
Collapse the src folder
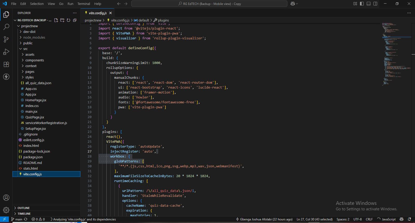(25, 49)
